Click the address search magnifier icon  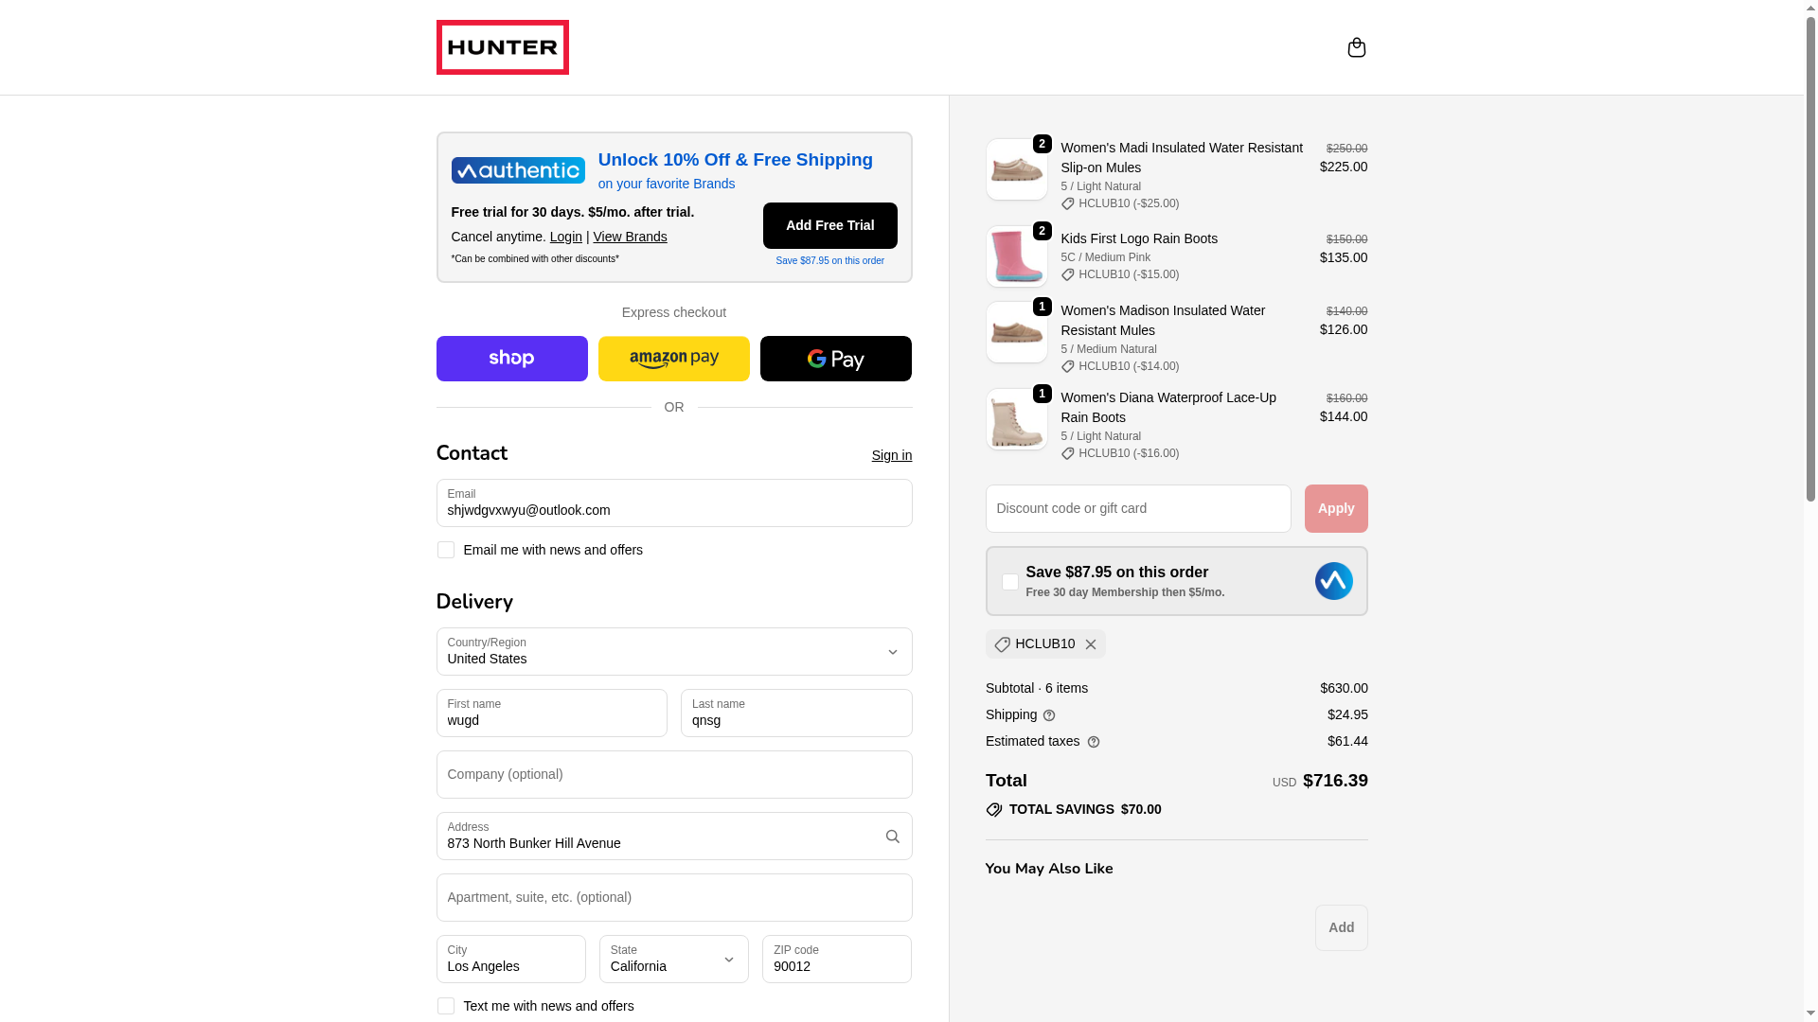coord(892,837)
